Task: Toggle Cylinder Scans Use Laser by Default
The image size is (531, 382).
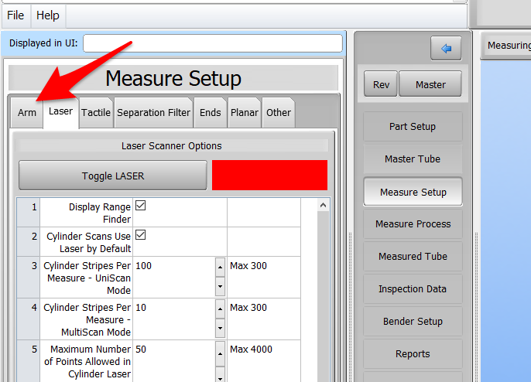Action: 141,235
